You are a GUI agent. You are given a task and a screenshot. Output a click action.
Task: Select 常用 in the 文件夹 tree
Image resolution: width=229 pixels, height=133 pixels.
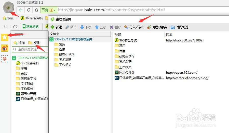[60, 45]
